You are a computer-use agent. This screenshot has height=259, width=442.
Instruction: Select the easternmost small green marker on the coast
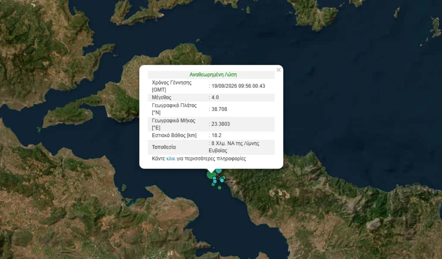pos(224,178)
